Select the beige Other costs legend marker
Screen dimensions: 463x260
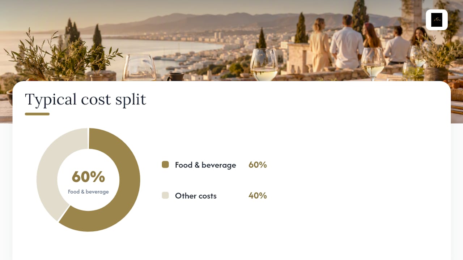coord(165,195)
